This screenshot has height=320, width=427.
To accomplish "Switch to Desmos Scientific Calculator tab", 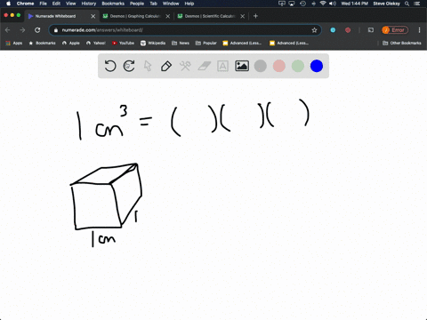I will 210,16.
